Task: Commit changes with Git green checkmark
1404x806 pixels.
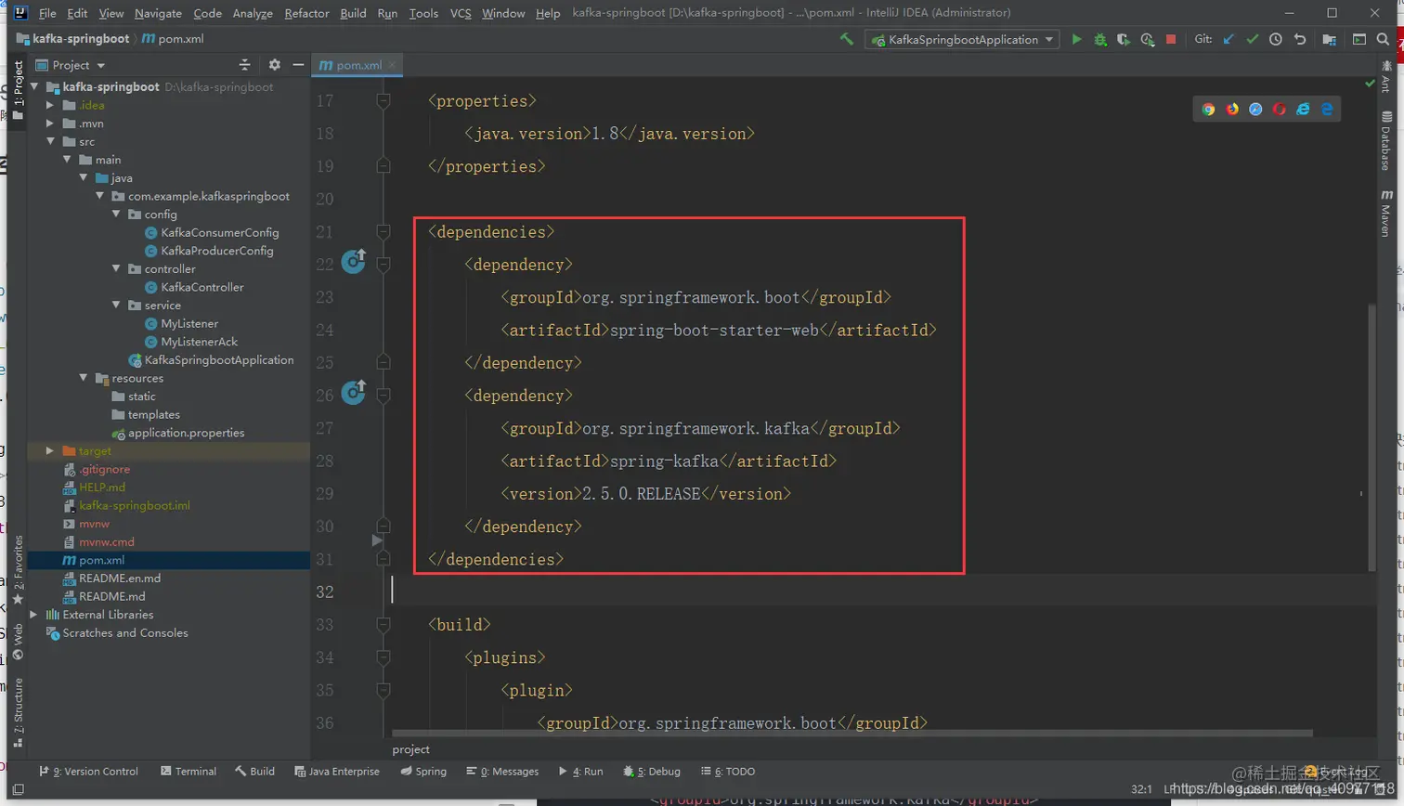Action: pyautogui.click(x=1252, y=39)
